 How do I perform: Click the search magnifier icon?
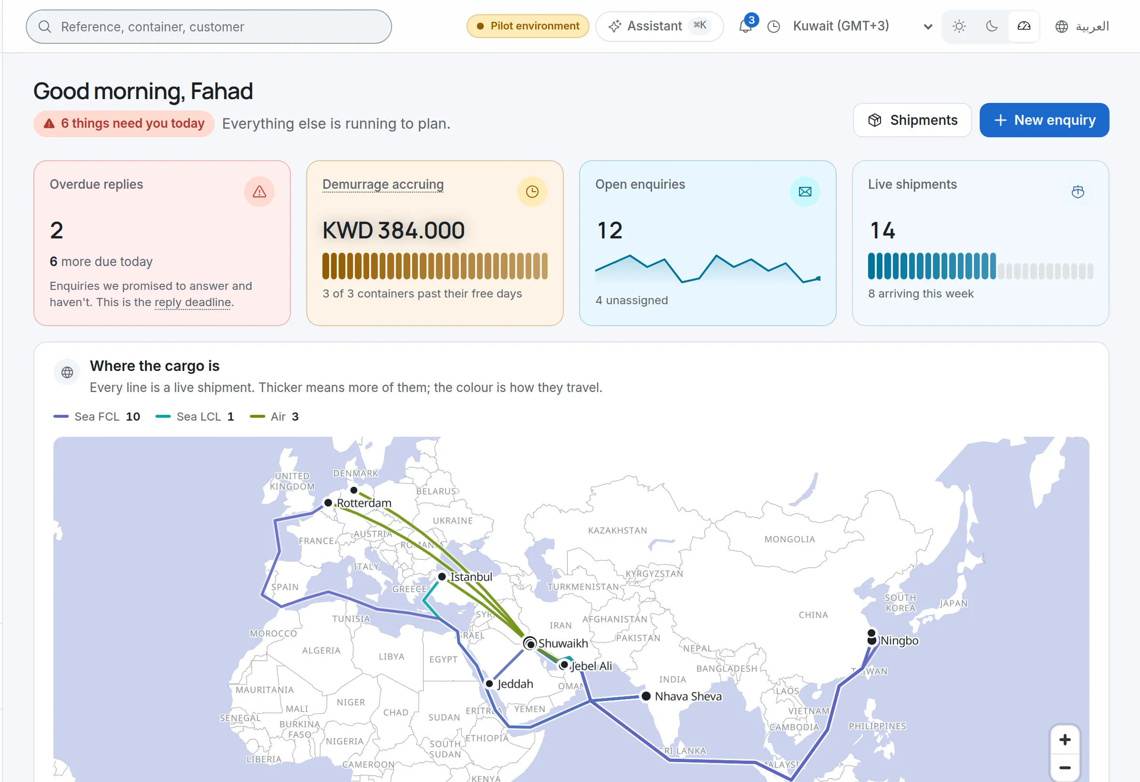point(44,27)
